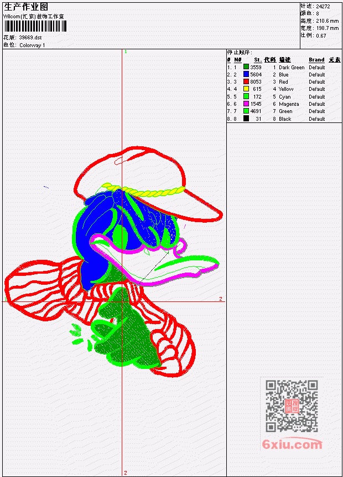Click the '描述' column header

pyautogui.click(x=285, y=60)
